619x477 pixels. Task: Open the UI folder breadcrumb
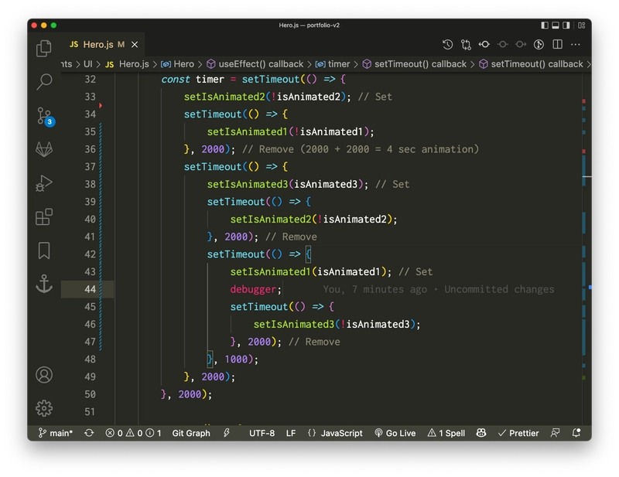(88, 64)
